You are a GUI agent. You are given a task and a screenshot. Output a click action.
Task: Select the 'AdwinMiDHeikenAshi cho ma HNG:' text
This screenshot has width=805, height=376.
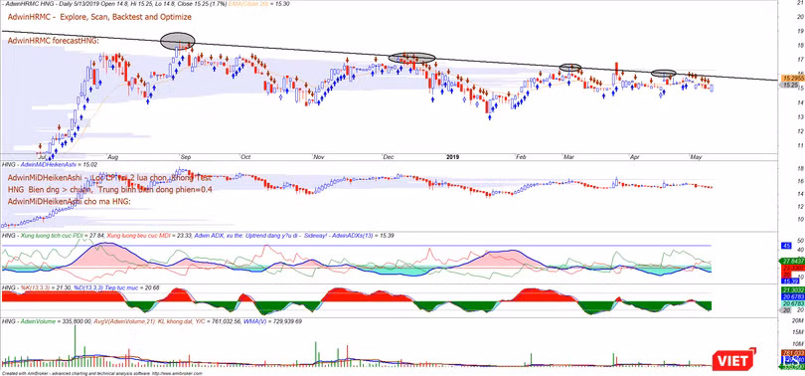[70, 202]
